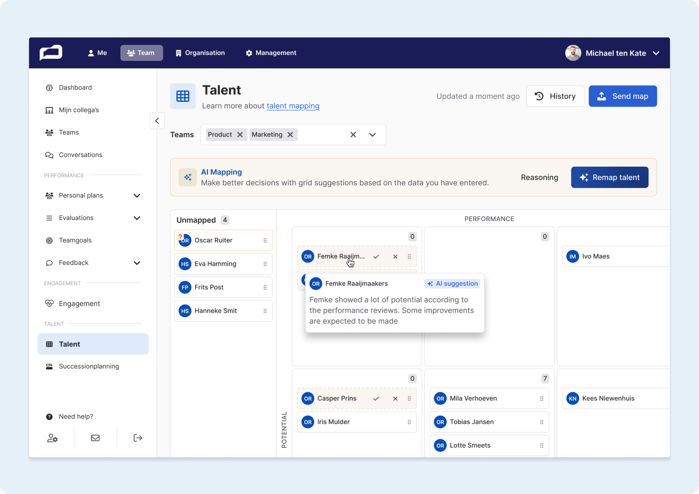This screenshot has width=699, height=494.
Task: Click the Talent grid icon beside title
Action: [x=183, y=96]
